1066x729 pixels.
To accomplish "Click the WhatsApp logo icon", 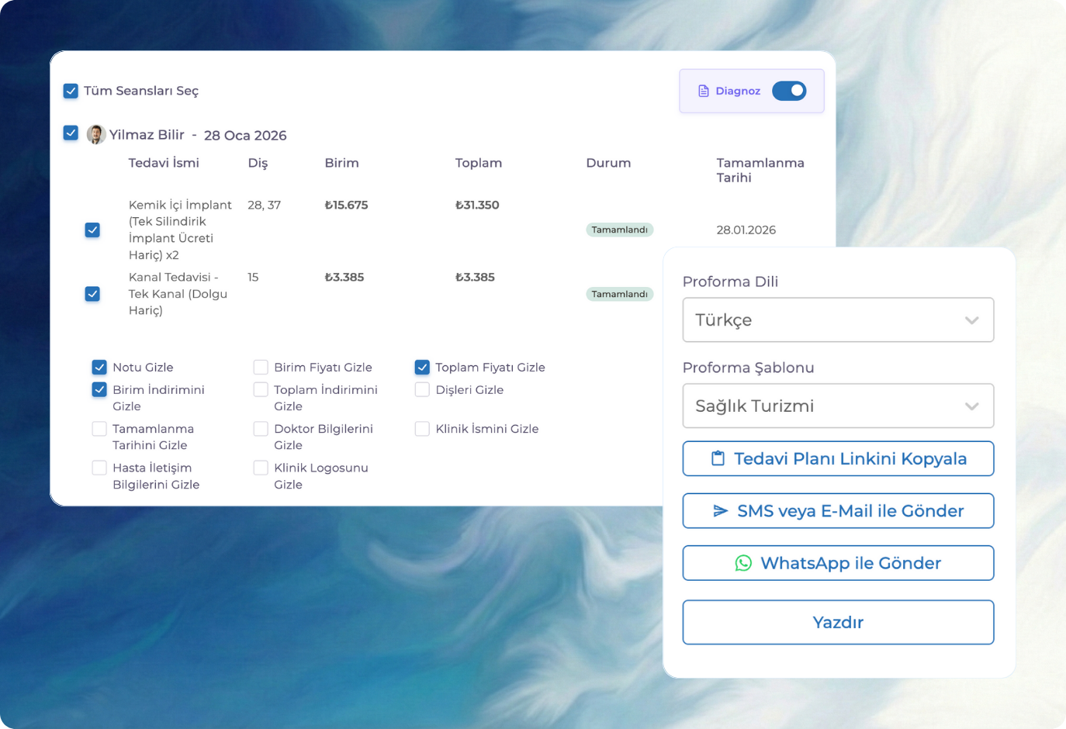I will click(743, 563).
